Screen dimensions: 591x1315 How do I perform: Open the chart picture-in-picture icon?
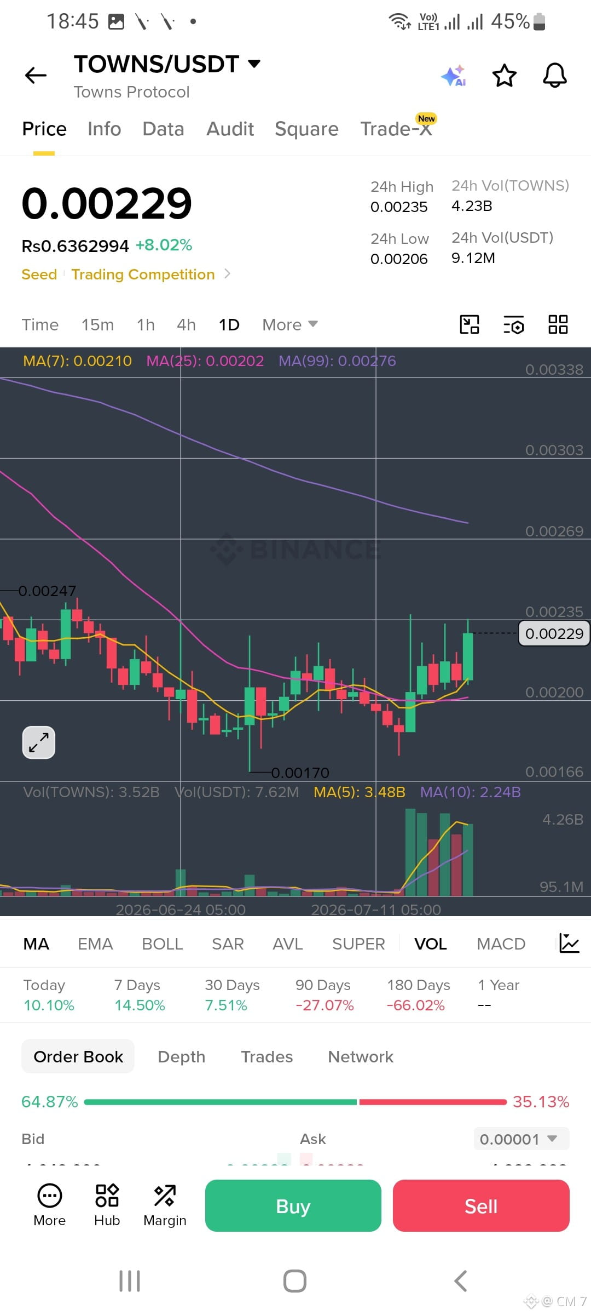pos(470,324)
